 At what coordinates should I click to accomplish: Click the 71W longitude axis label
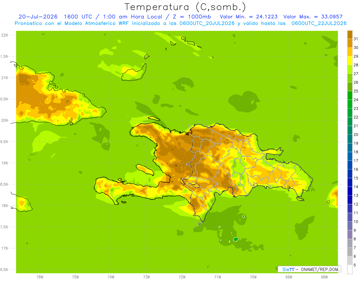click(217, 277)
